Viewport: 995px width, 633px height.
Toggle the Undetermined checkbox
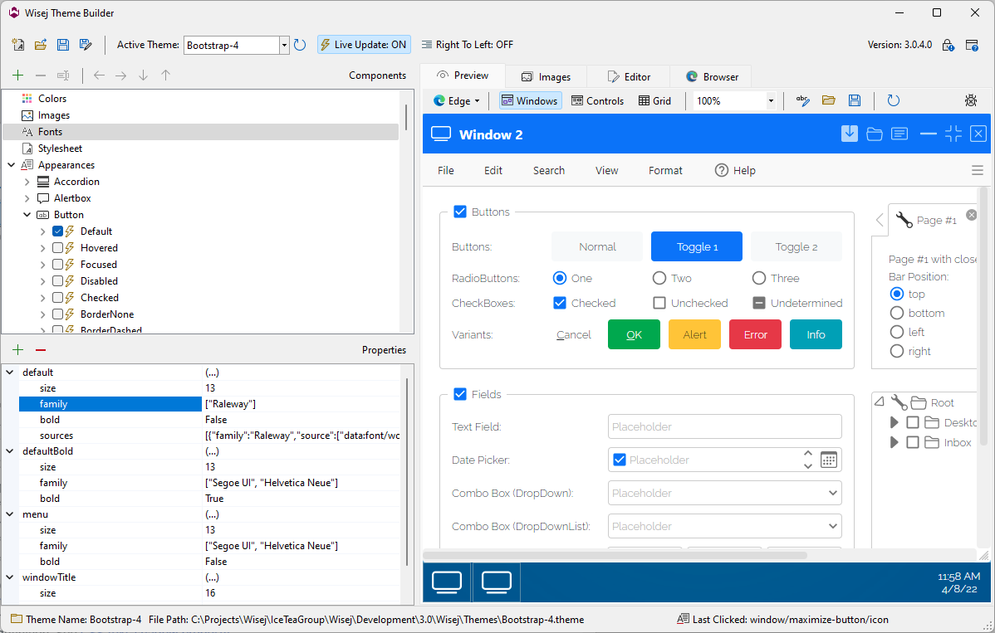(x=759, y=303)
